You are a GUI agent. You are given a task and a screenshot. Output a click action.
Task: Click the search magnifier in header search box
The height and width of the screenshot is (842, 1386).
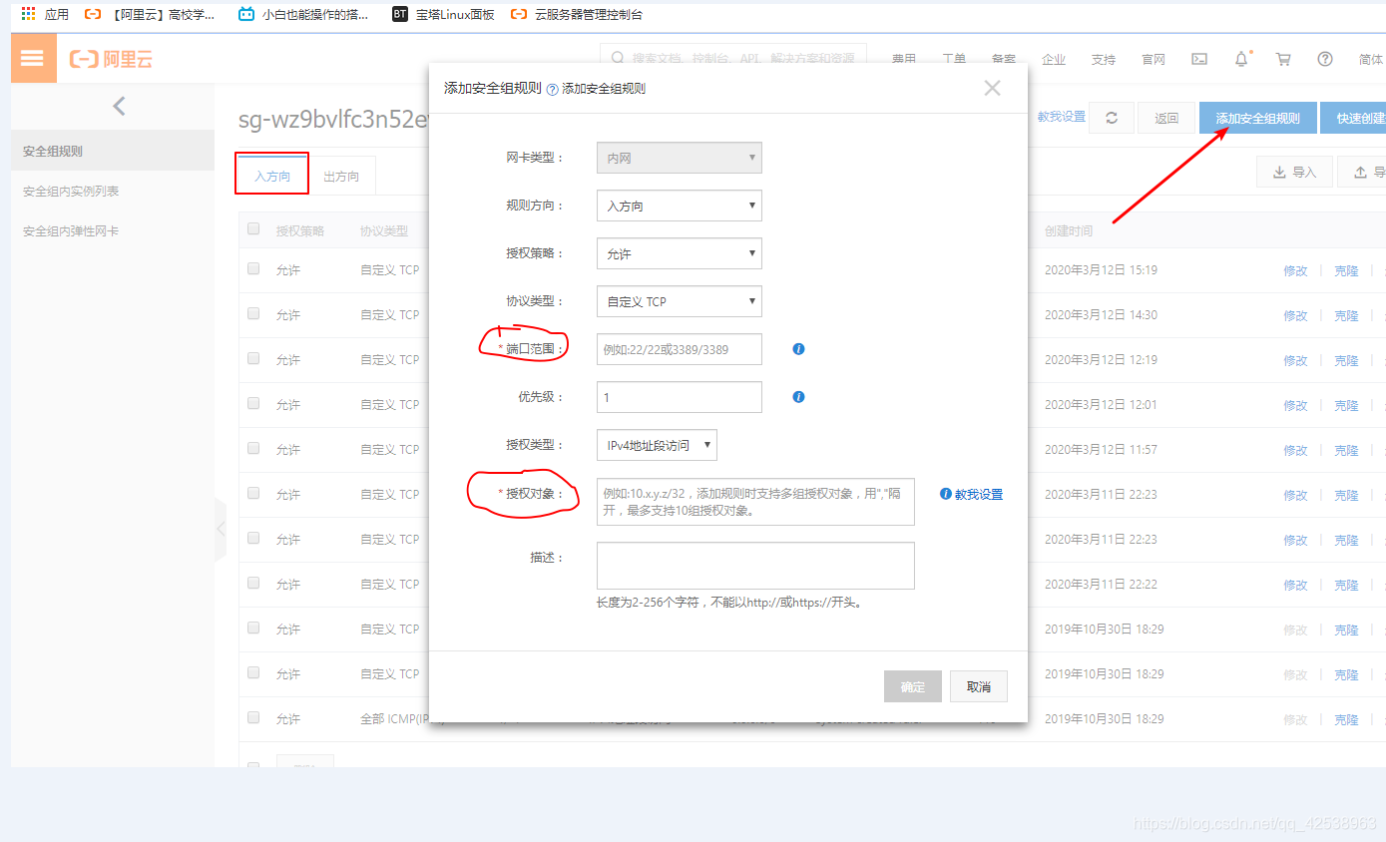tap(618, 59)
